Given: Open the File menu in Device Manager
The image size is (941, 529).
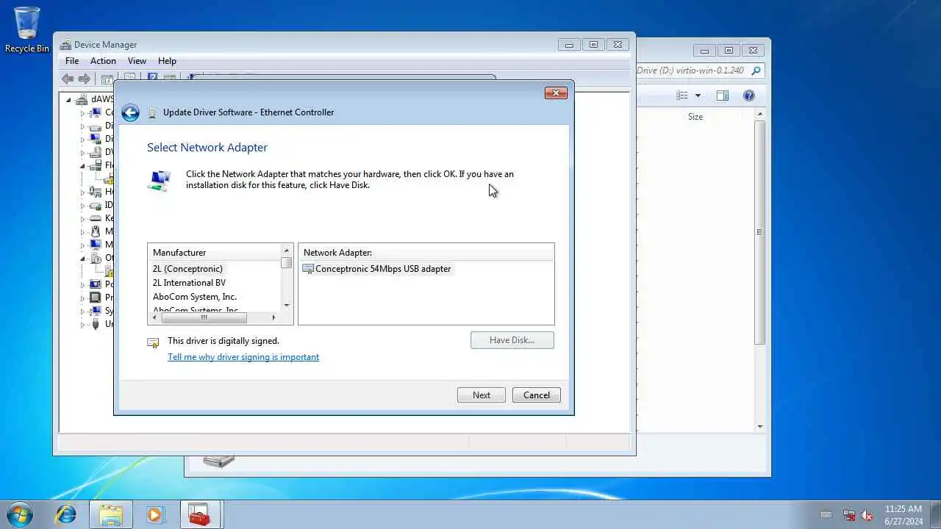Looking at the screenshot, I should (72, 61).
